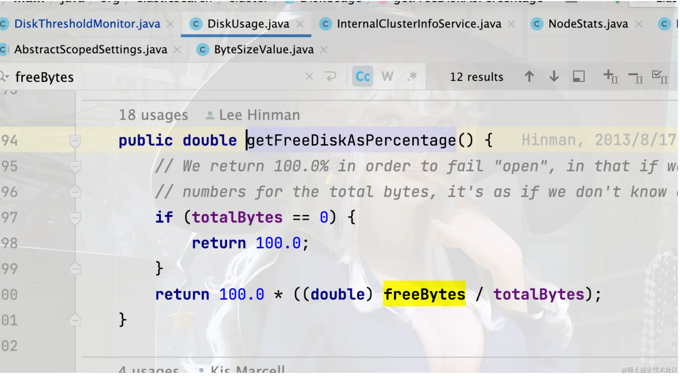The width and height of the screenshot is (680, 376).
Task: Collapse method fold marker at line 94
Action: (x=75, y=141)
